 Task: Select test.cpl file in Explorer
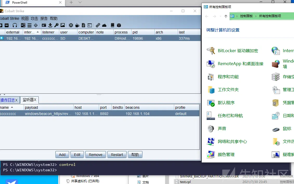click(x=185, y=182)
